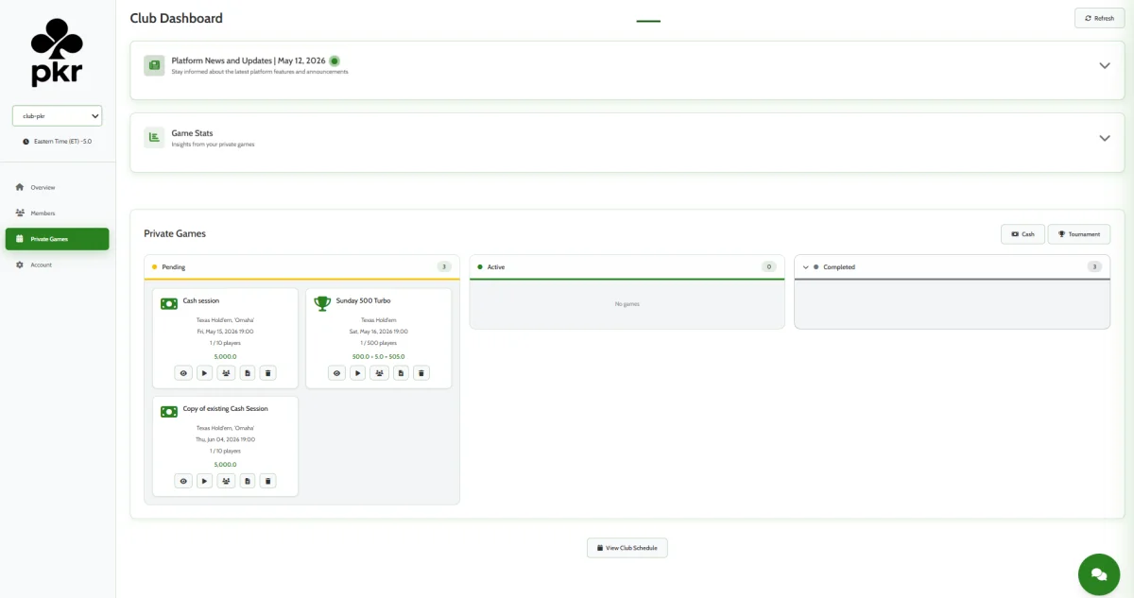
Task: View details of Sunday 500 Turbo tournament
Action: point(336,373)
